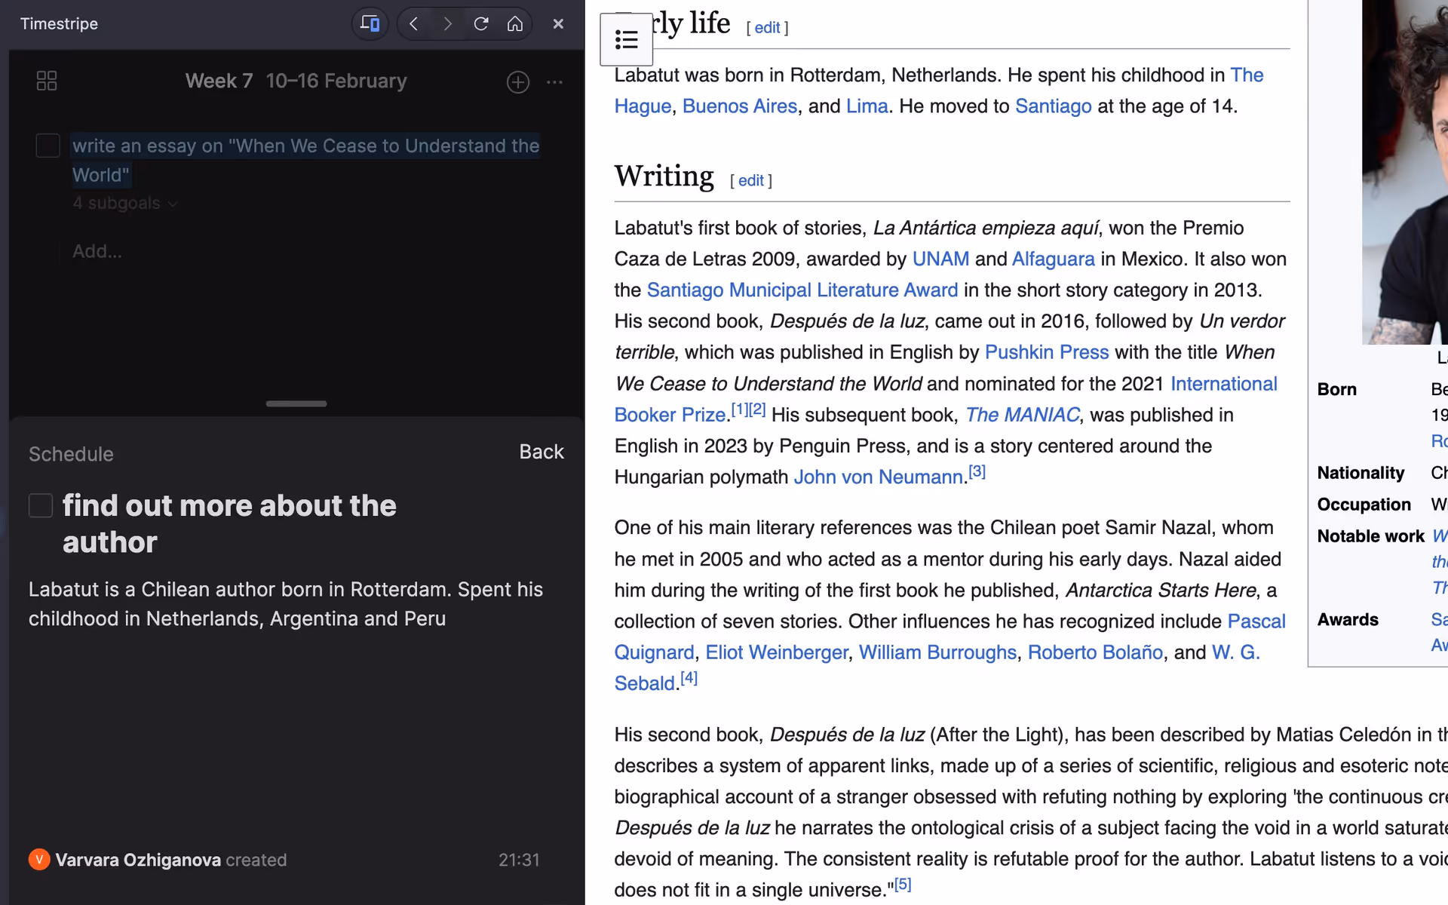Open the Week 7 more options menu
The height and width of the screenshot is (905, 1448).
[x=555, y=81]
